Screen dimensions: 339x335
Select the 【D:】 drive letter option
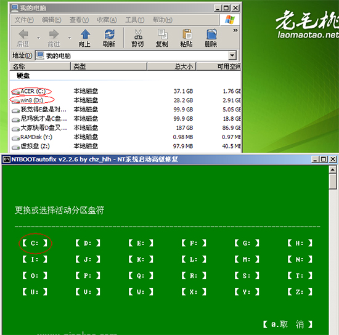(x=88, y=243)
